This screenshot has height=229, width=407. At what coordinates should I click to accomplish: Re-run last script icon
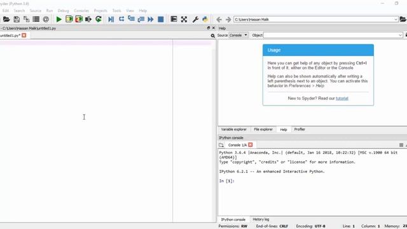pyautogui.click(x=99, y=19)
